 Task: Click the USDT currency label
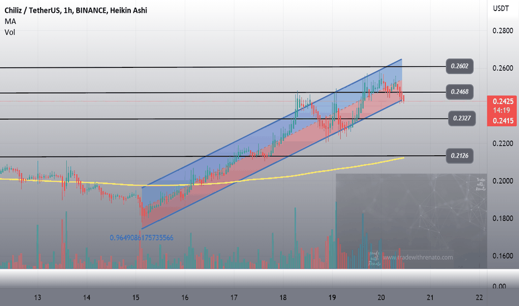(501, 8)
